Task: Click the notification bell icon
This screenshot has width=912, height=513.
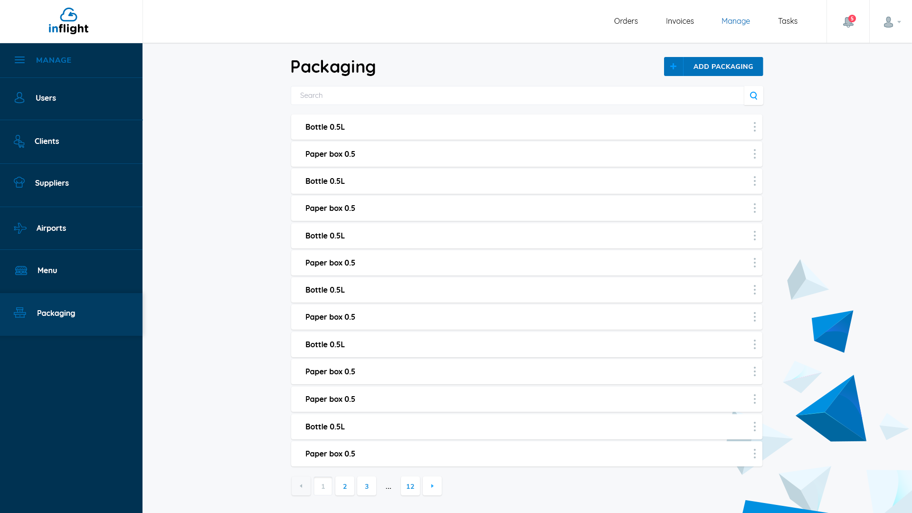Action: [x=847, y=21]
